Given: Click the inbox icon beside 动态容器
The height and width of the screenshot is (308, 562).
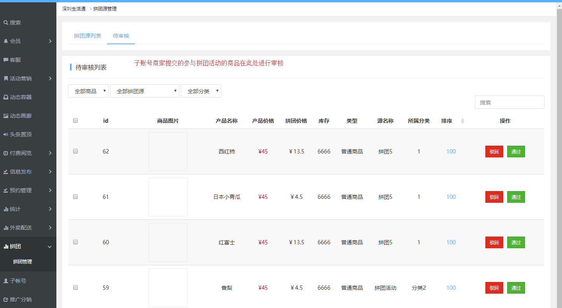Looking at the screenshot, I should (x=6, y=97).
